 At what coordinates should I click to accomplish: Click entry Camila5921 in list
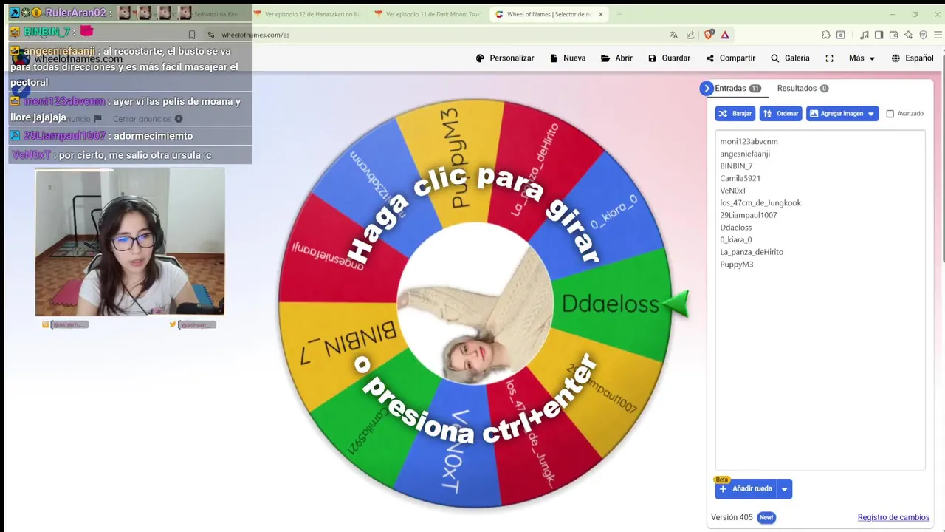point(740,178)
